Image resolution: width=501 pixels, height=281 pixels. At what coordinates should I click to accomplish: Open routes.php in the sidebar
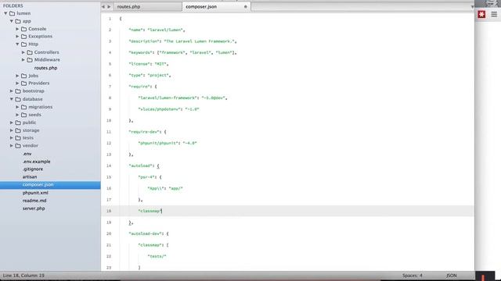(x=45, y=68)
